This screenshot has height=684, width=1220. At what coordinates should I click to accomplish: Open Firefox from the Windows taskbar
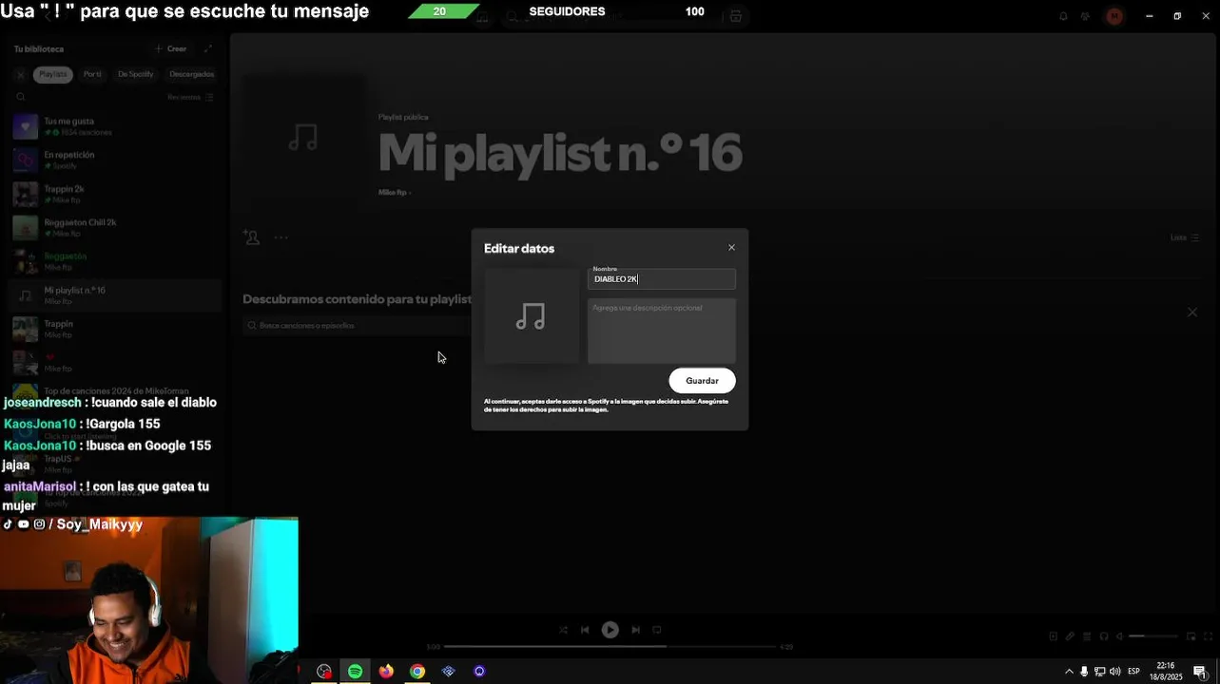coord(386,671)
